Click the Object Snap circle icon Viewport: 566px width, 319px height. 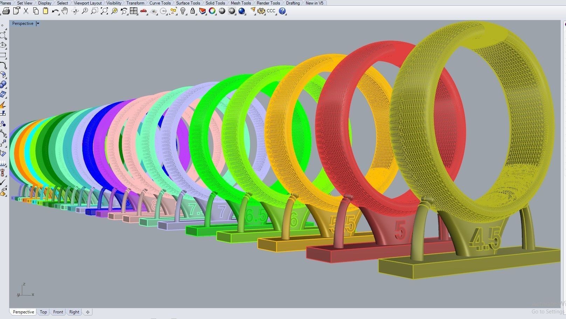(163, 11)
